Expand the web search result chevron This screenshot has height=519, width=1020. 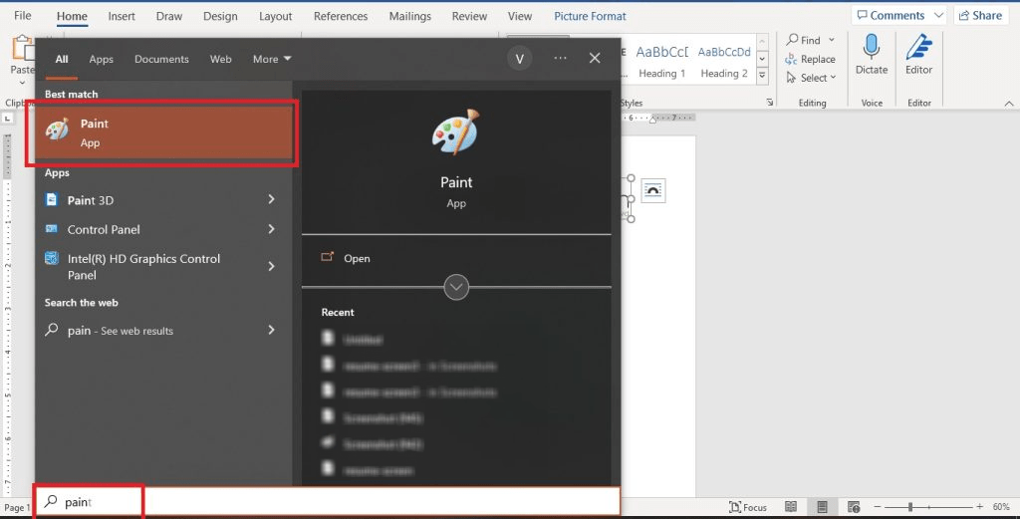271,330
